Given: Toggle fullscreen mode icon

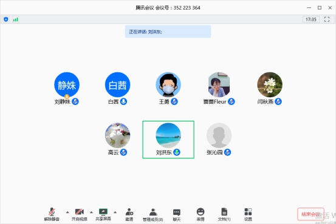Looking at the screenshot, I should point(327,19).
